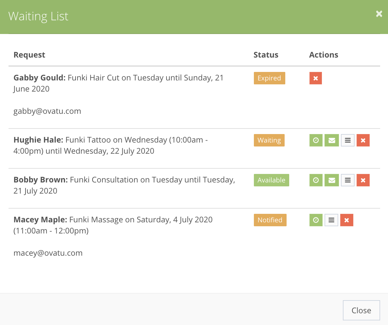This screenshot has height=325, width=388.
Task: Click the Available status badge
Action: 271,180
